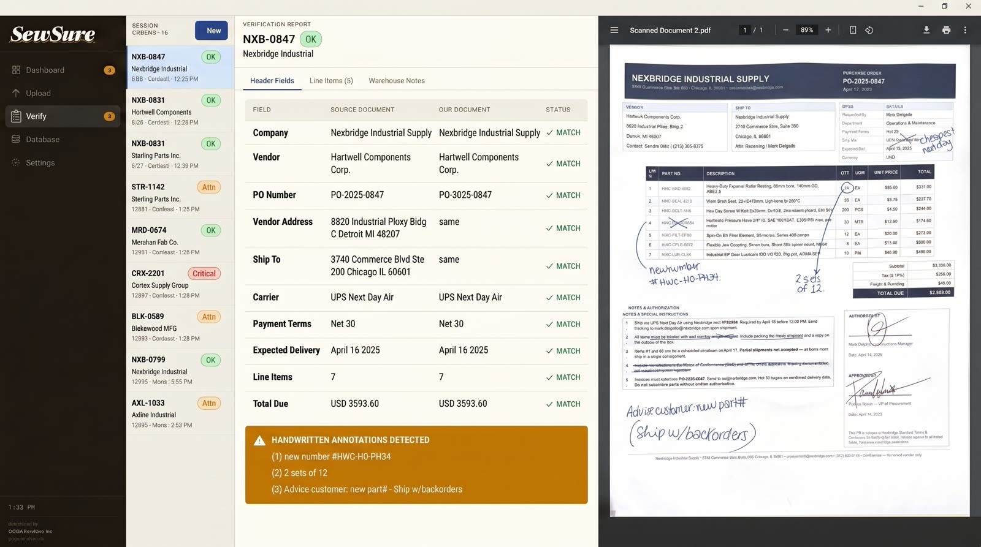This screenshot has width=981, height=547.
Task: Click the PDF page number field
Action: click(745, 30)
